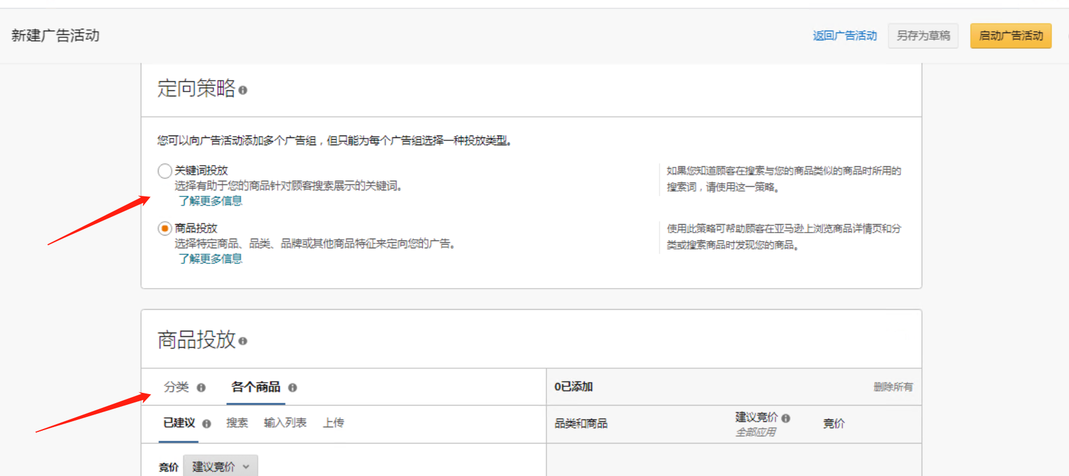
Task: Click 删除所有 to remove added items
Action: point(893,387)
